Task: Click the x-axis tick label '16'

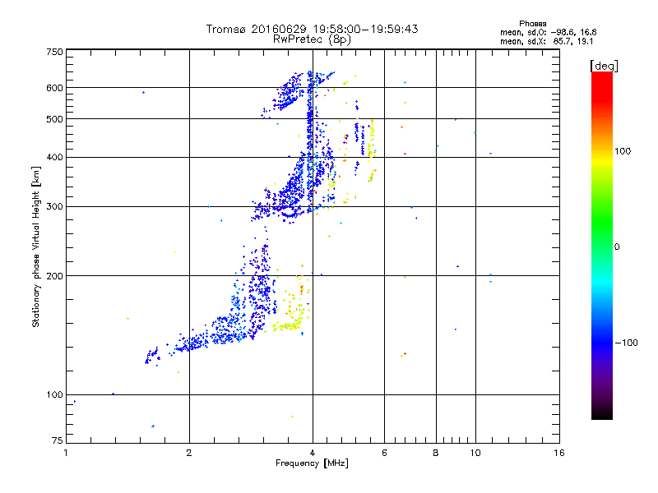Action: [559, 453]
